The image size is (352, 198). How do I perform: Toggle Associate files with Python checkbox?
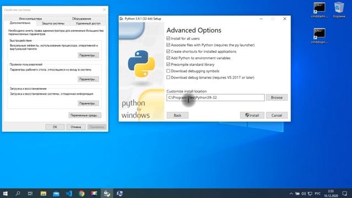coord(168,45)
